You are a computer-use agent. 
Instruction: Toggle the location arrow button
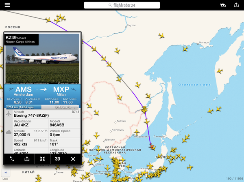tap(6, 173)
